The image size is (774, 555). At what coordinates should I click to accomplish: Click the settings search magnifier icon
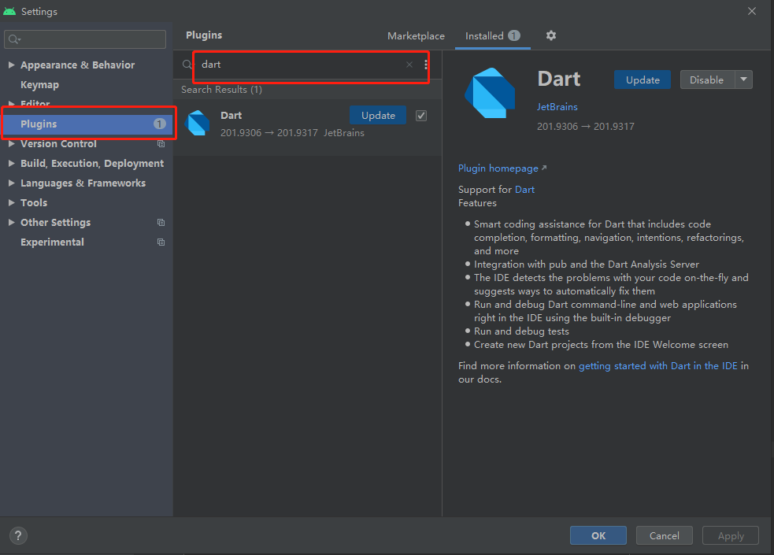pyautogui.click(x=14, y=39)
